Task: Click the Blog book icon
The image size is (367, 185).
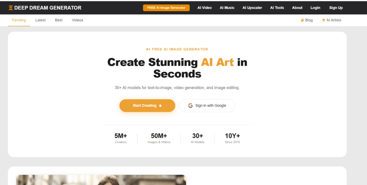Action: coord(302,20)
